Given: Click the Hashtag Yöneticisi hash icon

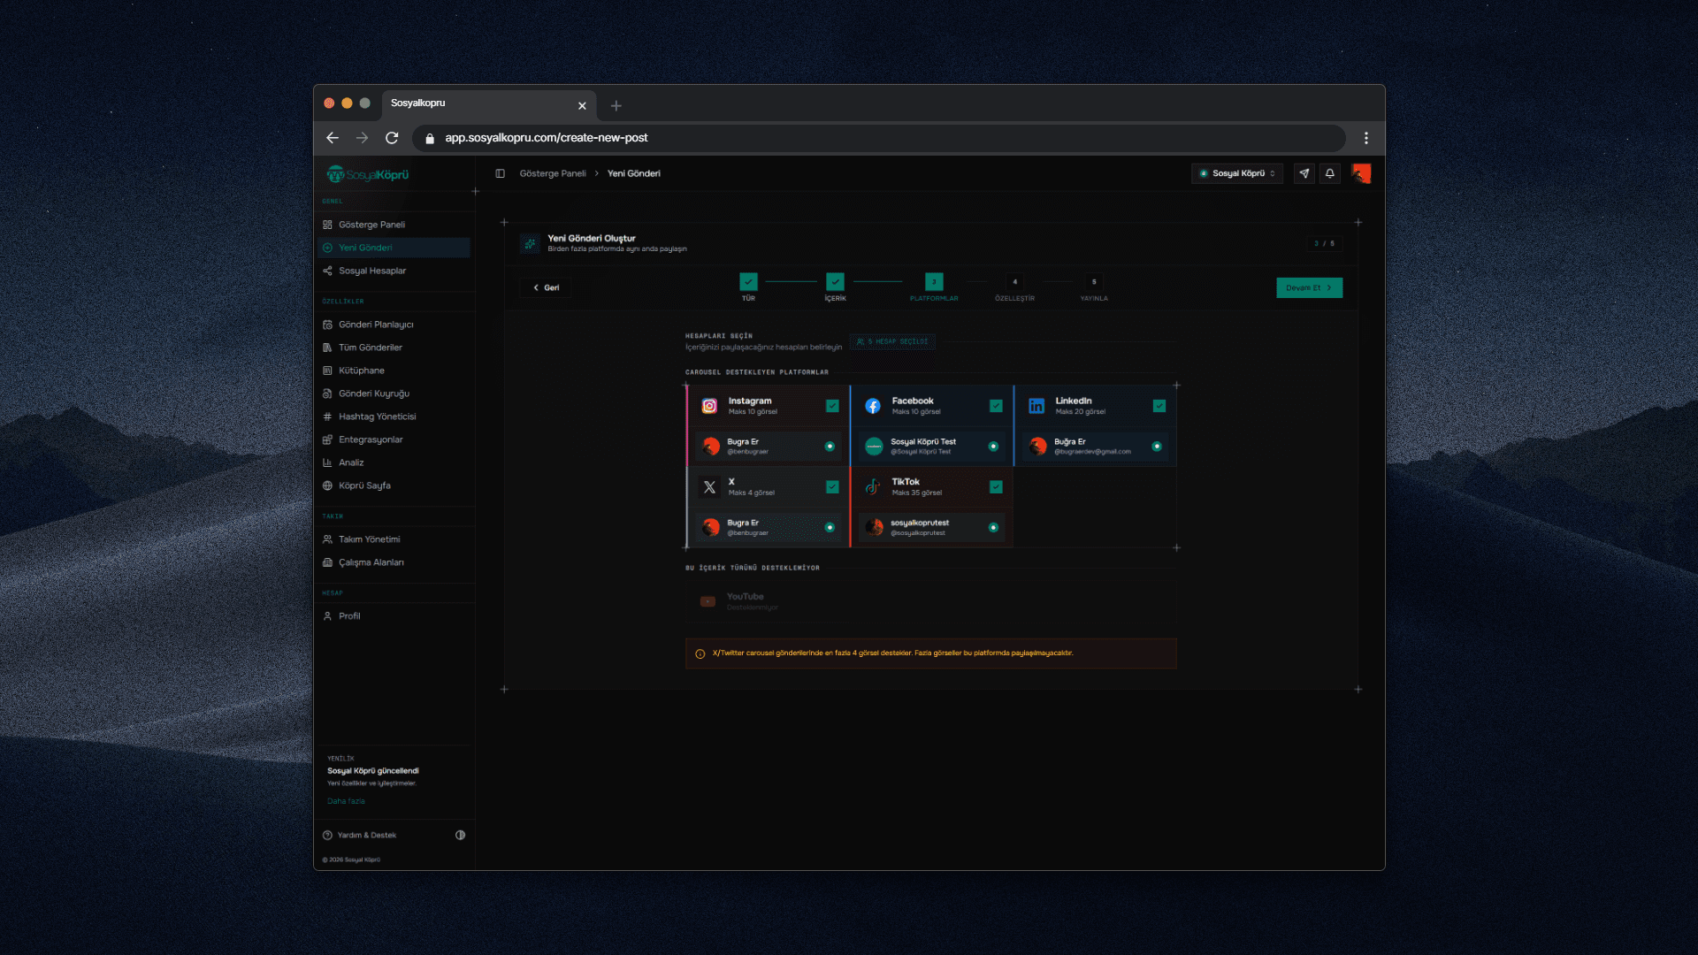Looking at the screenshot, I should coord(327,416).
